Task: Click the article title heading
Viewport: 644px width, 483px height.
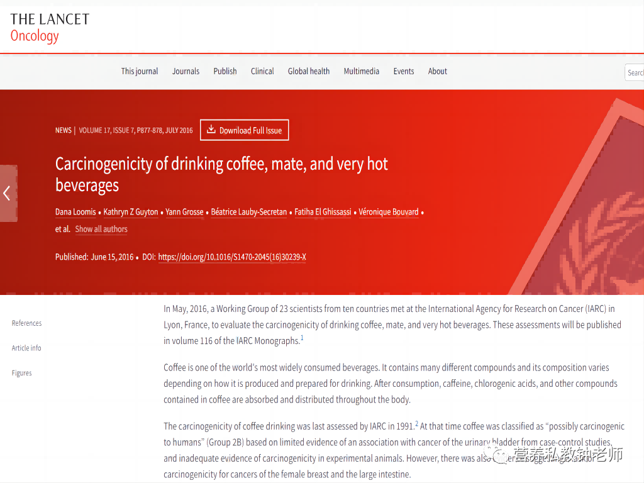Action: (x=221, y=175)
